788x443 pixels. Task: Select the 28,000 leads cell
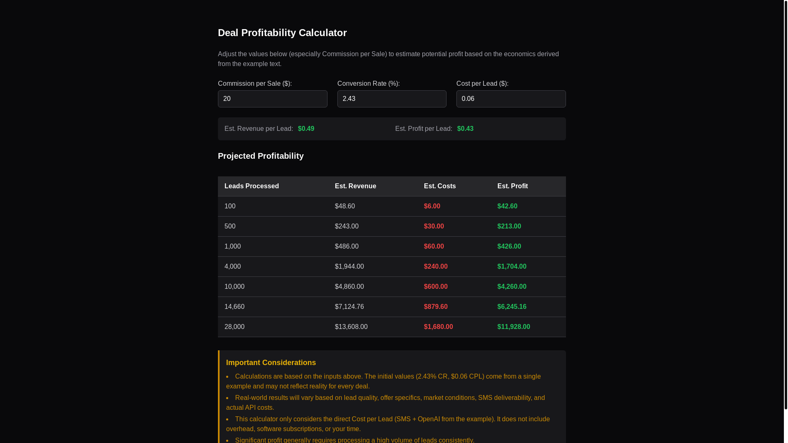273,327
